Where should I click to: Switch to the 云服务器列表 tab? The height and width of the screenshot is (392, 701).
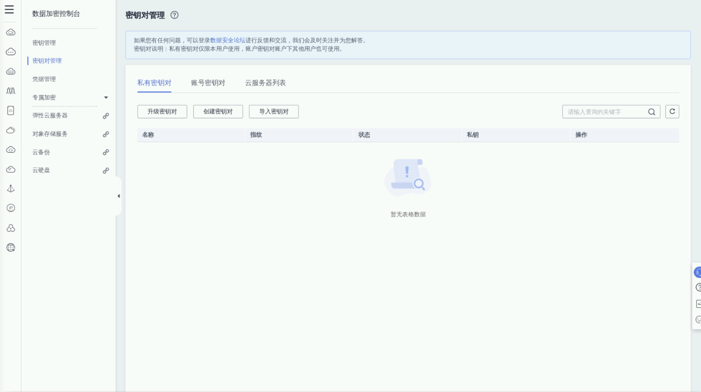click(x=265, y=83)
